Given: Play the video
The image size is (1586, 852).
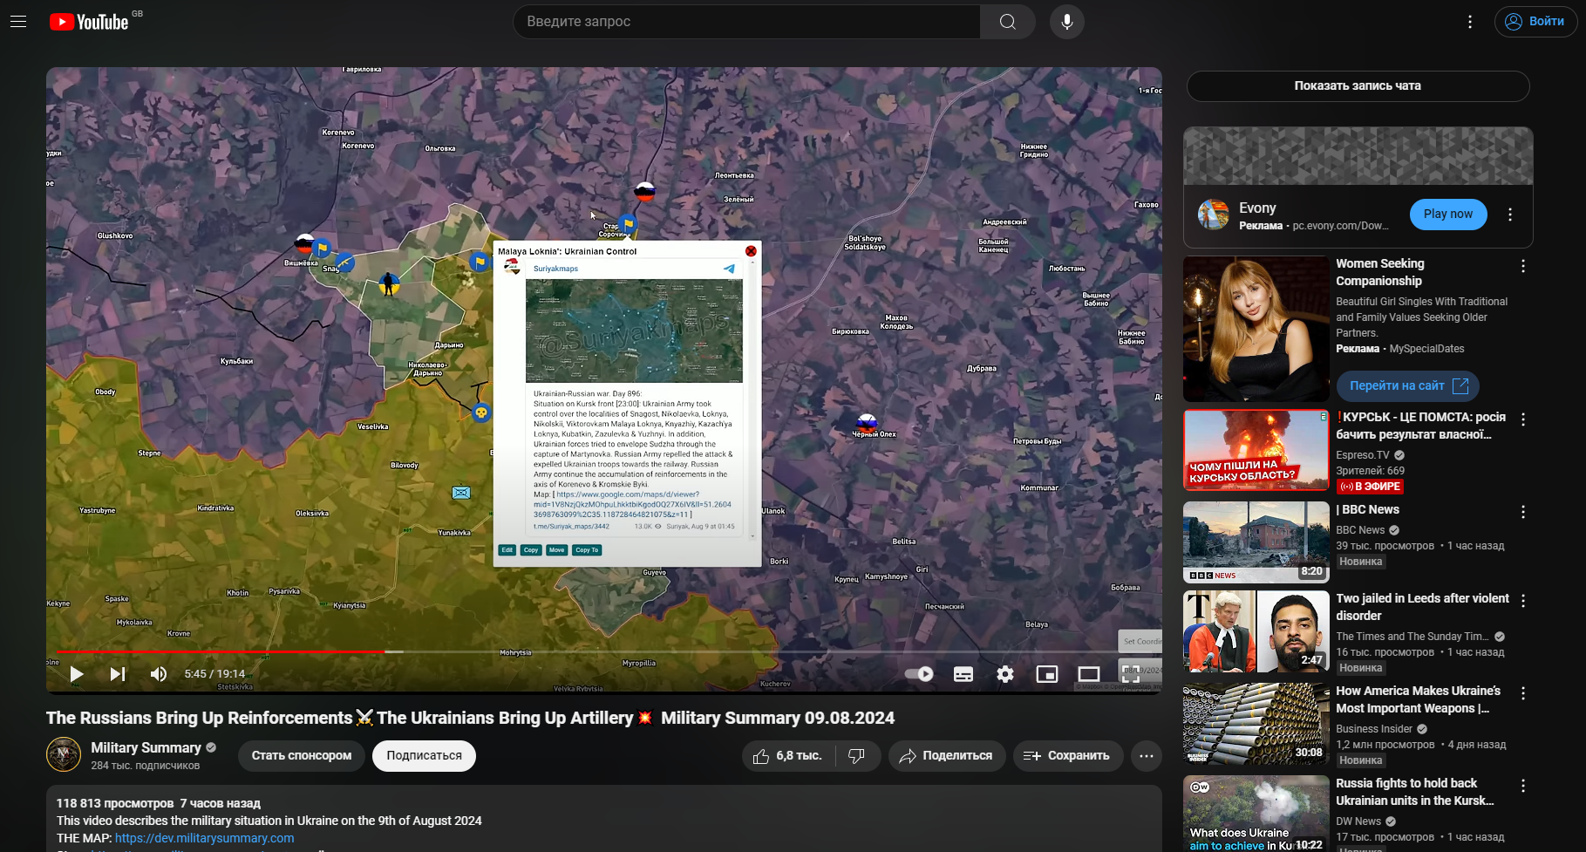Looking at the screenshot, I should pyautogui.click(x=77, y=674).
